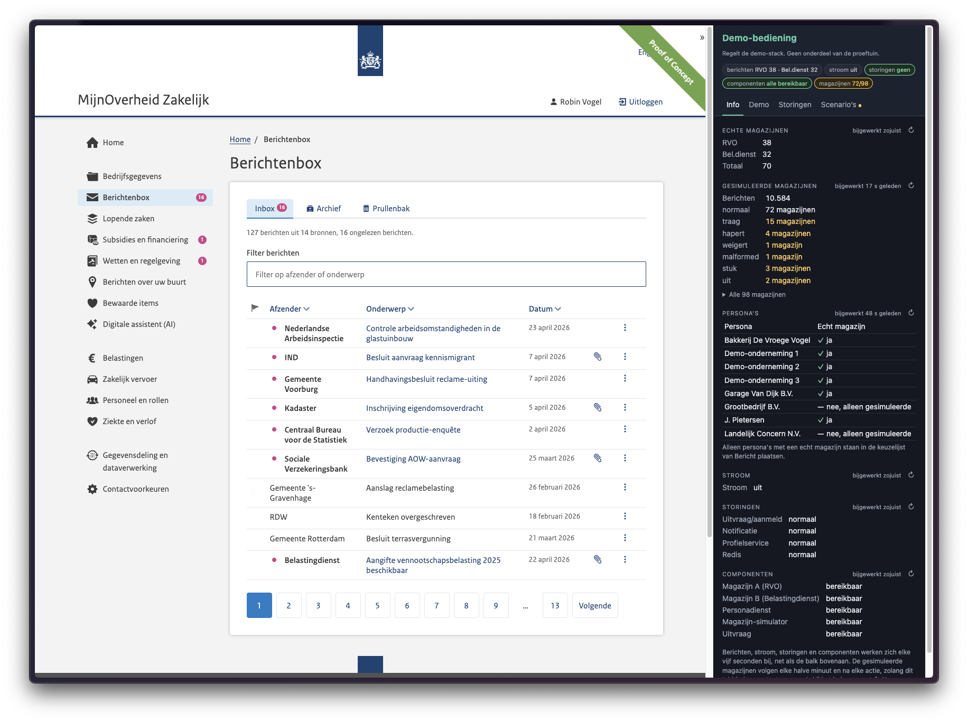The width and height of the screenshot is (968, 722).
Task: Go to page 2 of the inbox
Action: [289, 605]
